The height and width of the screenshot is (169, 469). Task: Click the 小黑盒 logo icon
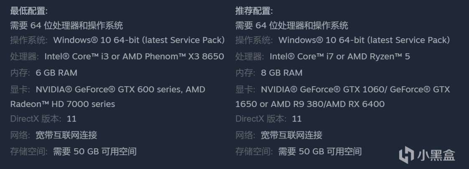(x=406, y=155)
